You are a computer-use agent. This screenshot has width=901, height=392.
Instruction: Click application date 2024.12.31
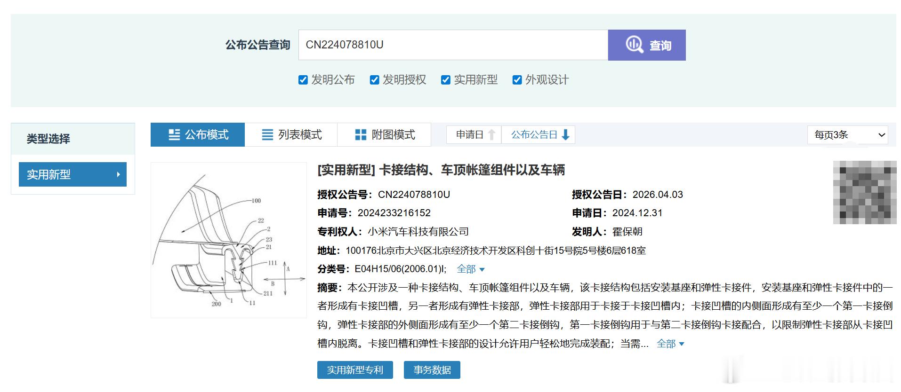click(x=637, y=213)
